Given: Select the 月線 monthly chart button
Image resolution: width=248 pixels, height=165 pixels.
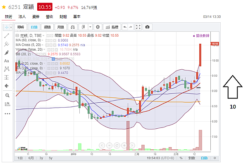Looking at the screenshot, I should click(61, 27).
